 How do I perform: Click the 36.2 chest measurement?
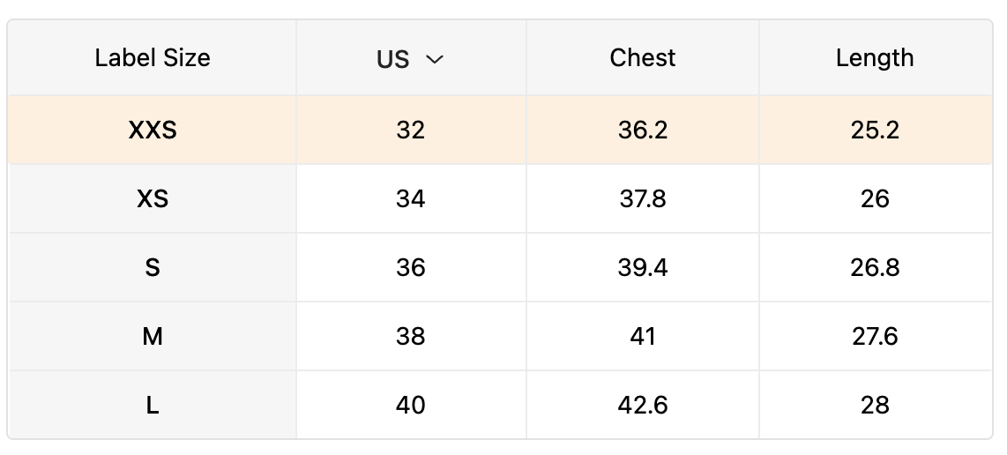pos(643,131)
